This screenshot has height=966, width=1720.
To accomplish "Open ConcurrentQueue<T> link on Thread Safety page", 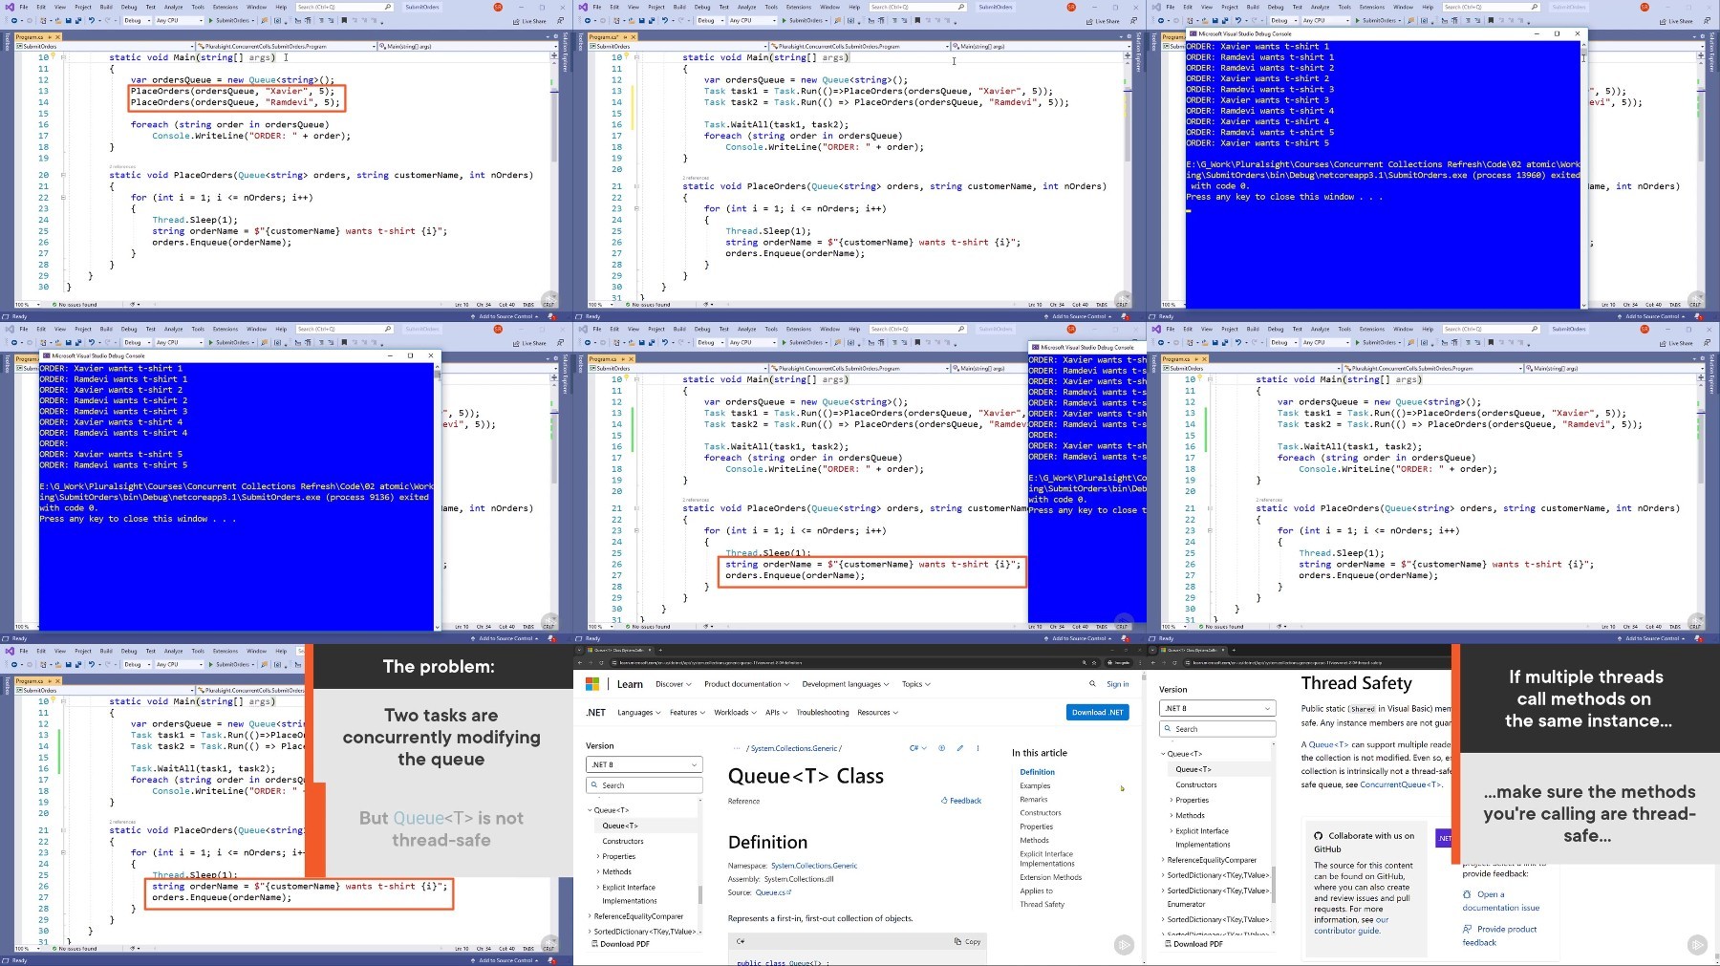I will 1401,784.
